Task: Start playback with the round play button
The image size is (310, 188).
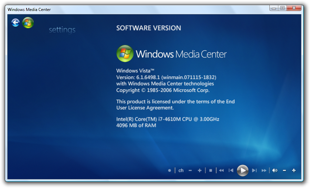Action: [x=243, y=171]
